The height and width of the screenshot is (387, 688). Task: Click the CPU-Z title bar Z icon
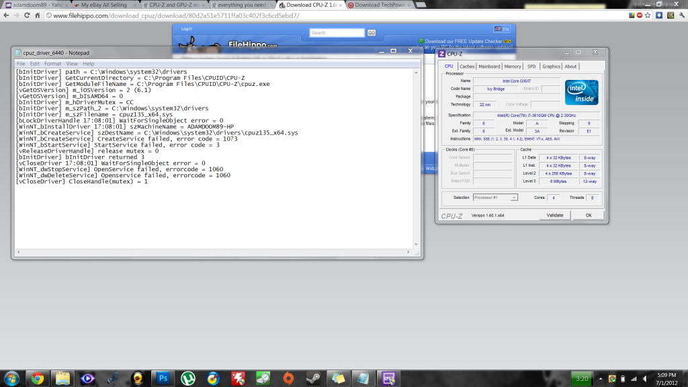(x=442, y=54)
